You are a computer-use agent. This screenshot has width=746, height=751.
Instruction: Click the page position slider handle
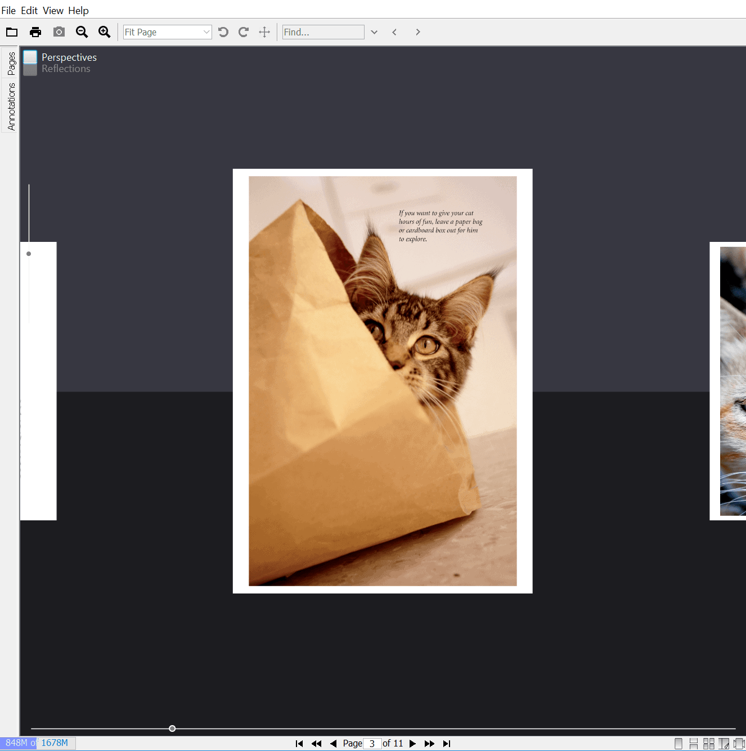point(172,728)
